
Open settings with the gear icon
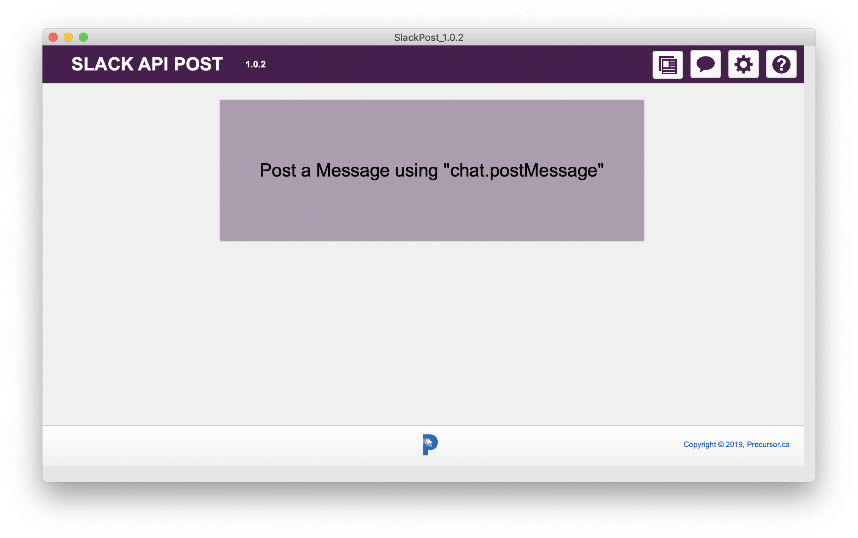tap(743, 64)
